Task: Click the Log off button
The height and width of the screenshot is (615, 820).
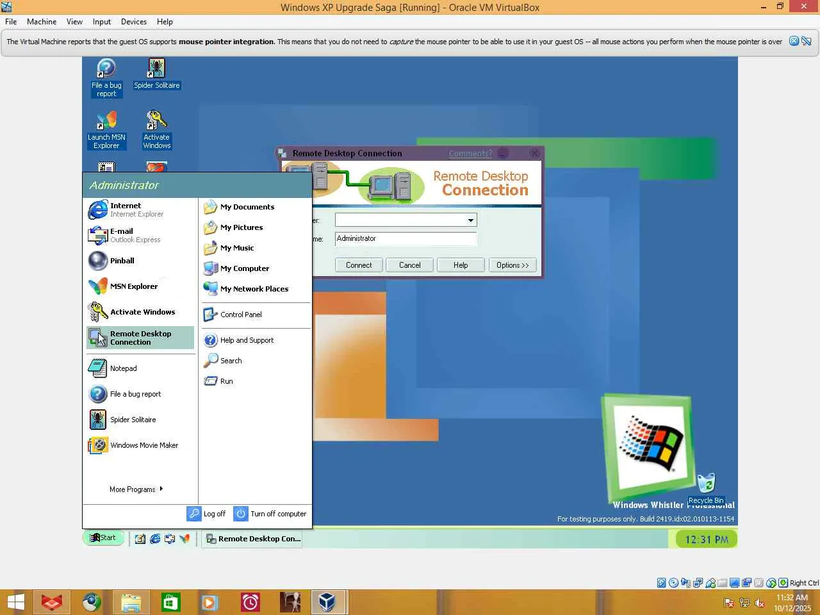Action: (206, 514)
